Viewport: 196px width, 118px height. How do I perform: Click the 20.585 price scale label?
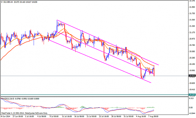click(x=192, y=52)
